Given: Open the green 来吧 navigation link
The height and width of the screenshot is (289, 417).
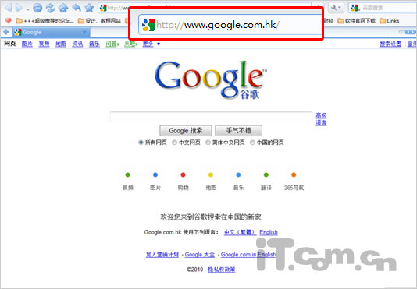Looking at the screenshot, I should point(131,44).
